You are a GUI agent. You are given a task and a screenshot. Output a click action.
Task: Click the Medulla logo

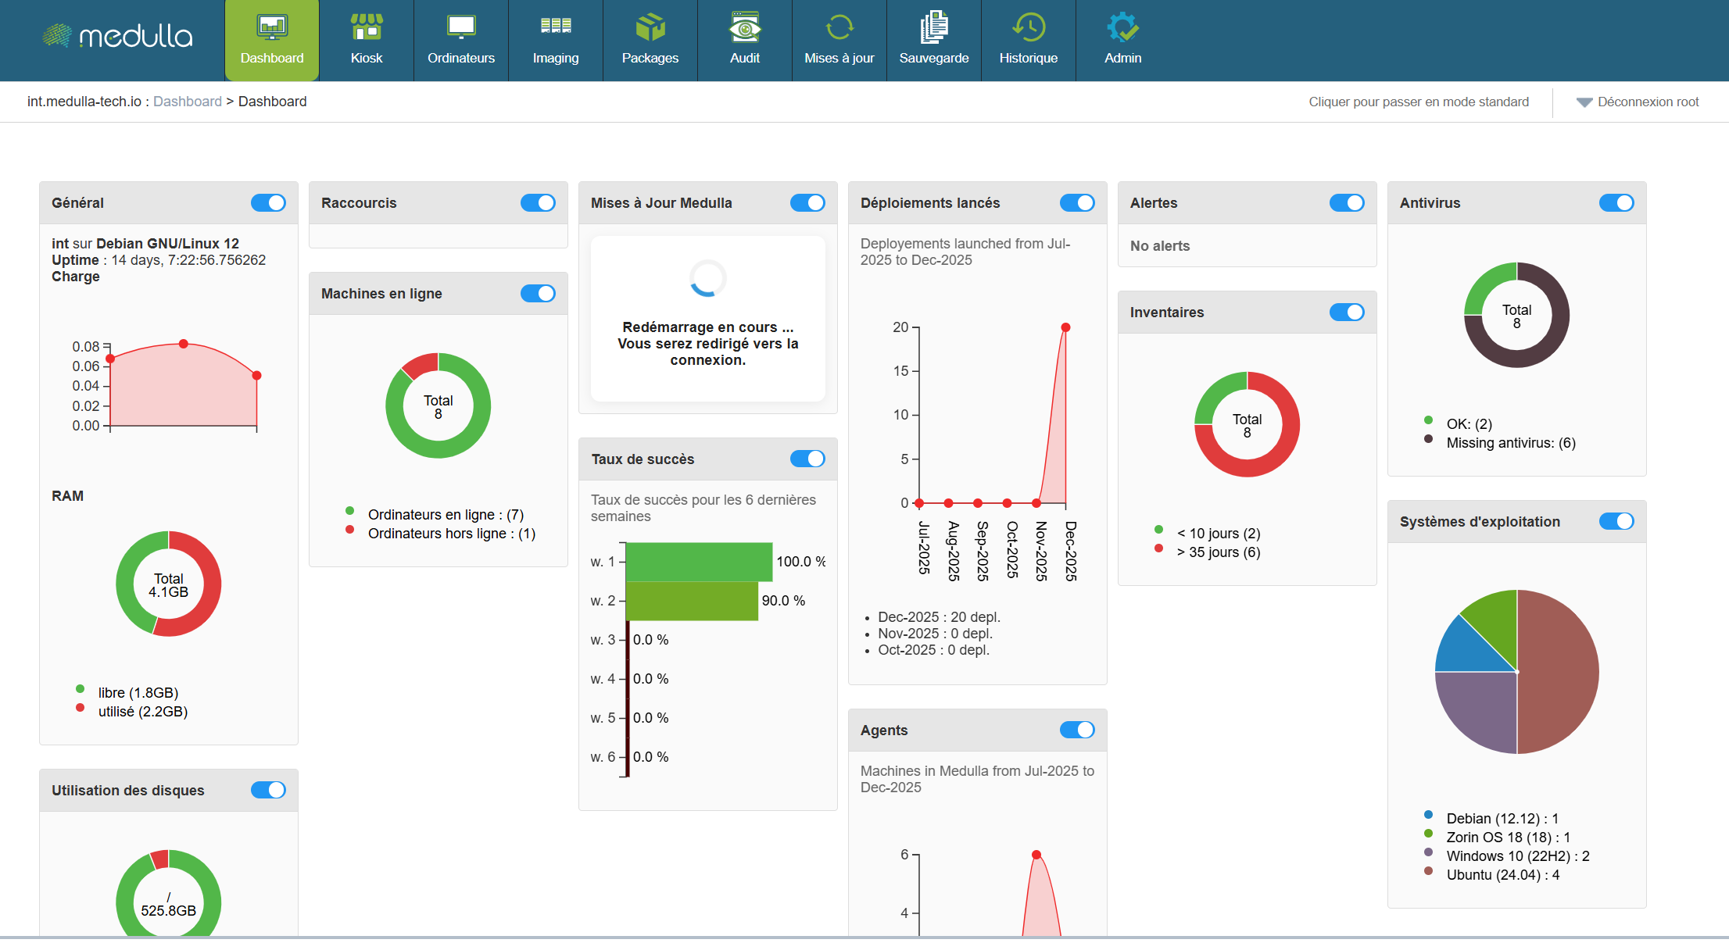tap(117, 36)
